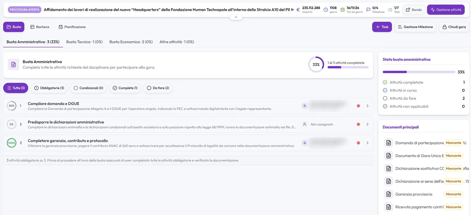Open Gestione Milestone

[415, 27]
